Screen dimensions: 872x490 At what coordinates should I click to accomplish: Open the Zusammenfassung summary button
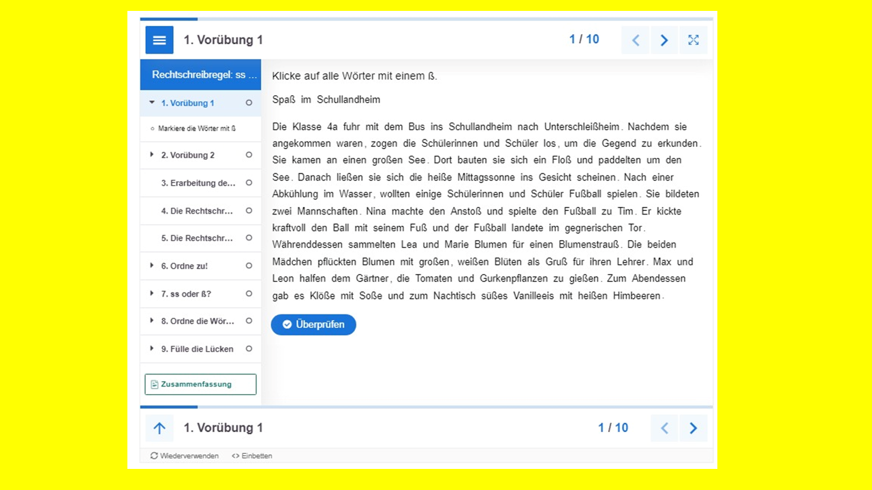[200, 385]
